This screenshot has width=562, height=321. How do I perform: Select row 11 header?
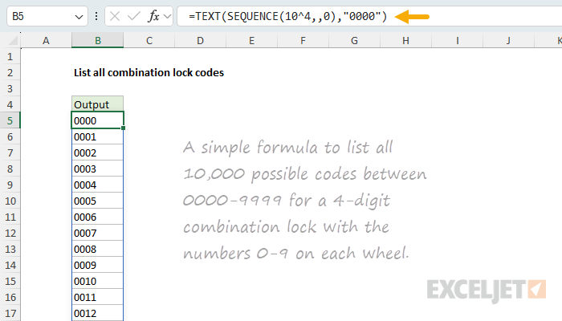pyautogui.click(x=10, y=217)
